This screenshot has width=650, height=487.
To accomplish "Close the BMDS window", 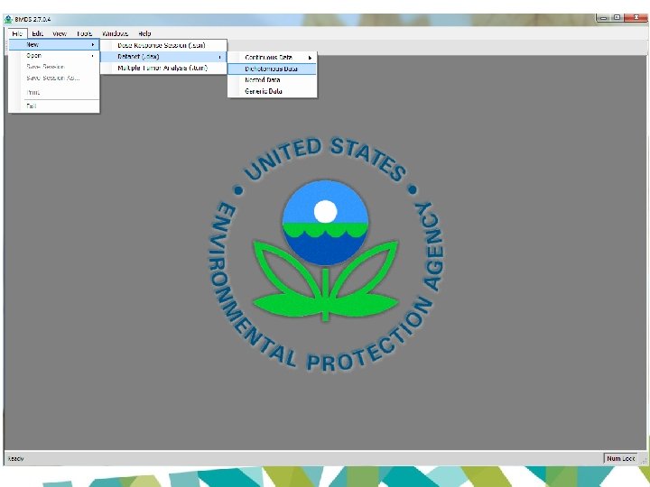I will (x=636, y=18).
